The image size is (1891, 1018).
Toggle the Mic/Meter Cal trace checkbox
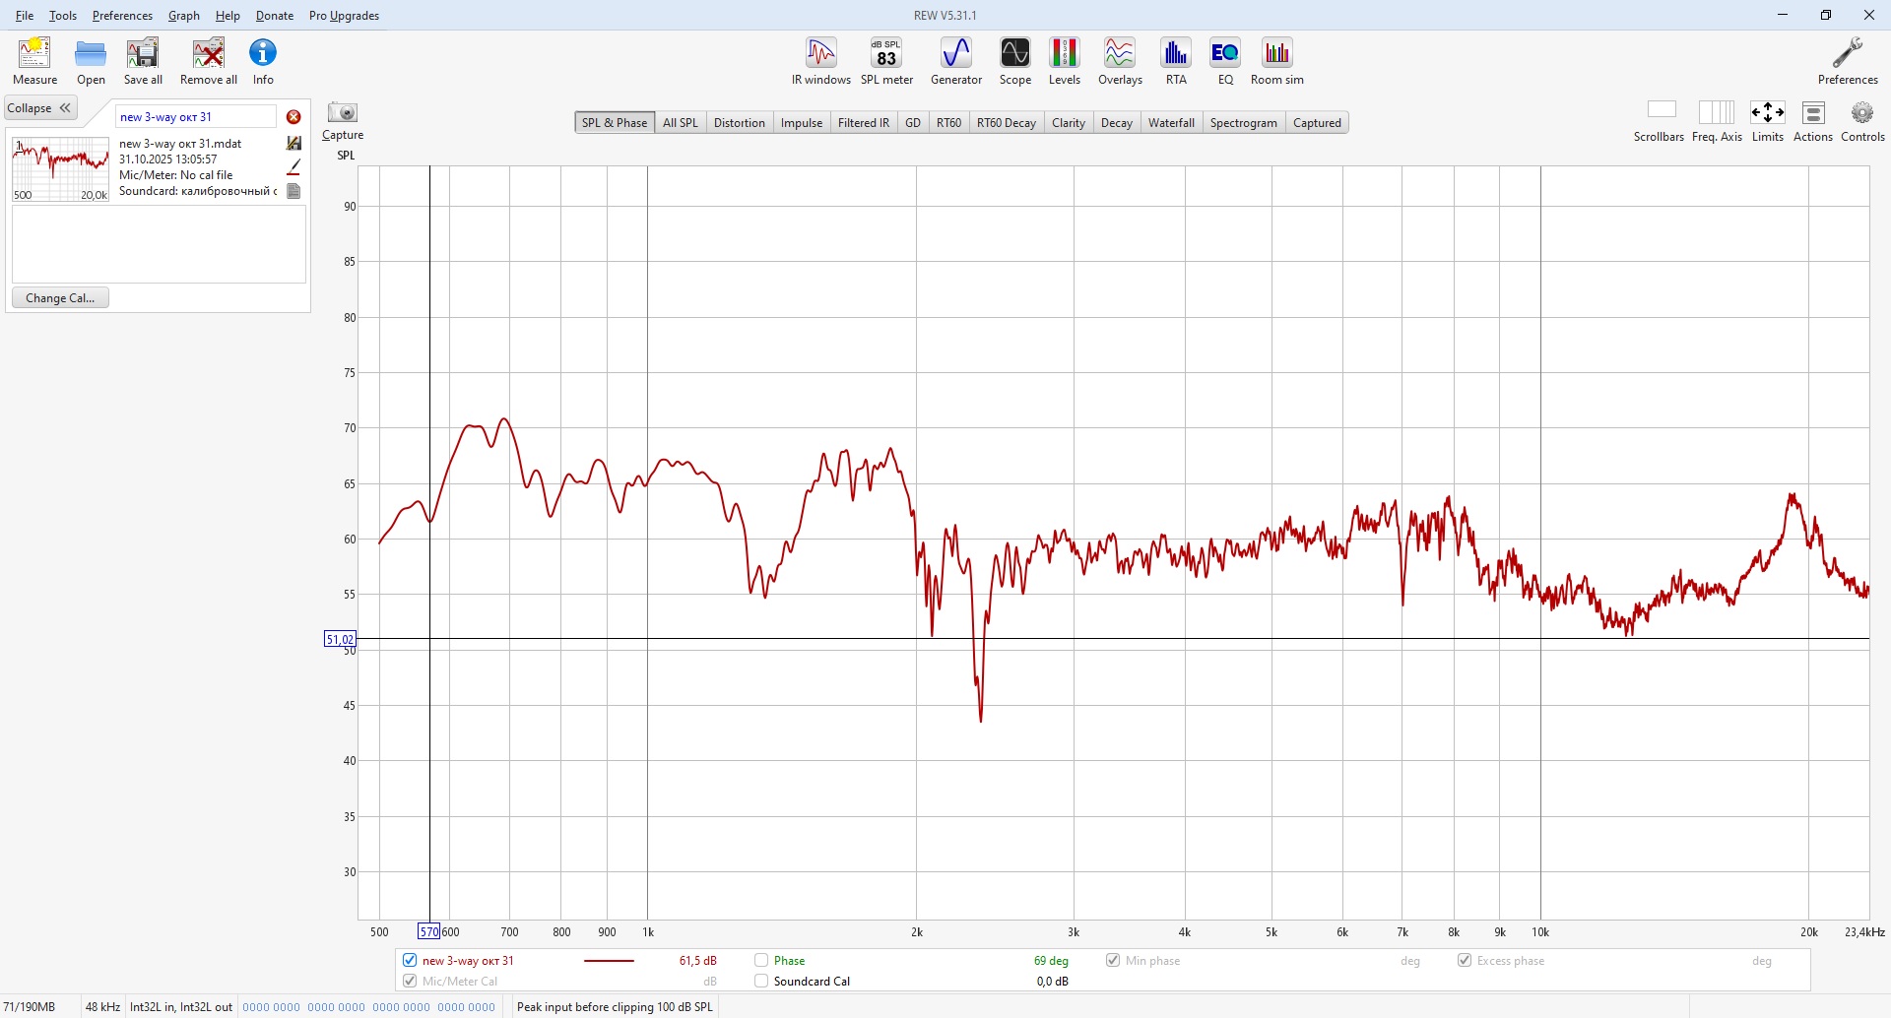[x=410, y=981]
